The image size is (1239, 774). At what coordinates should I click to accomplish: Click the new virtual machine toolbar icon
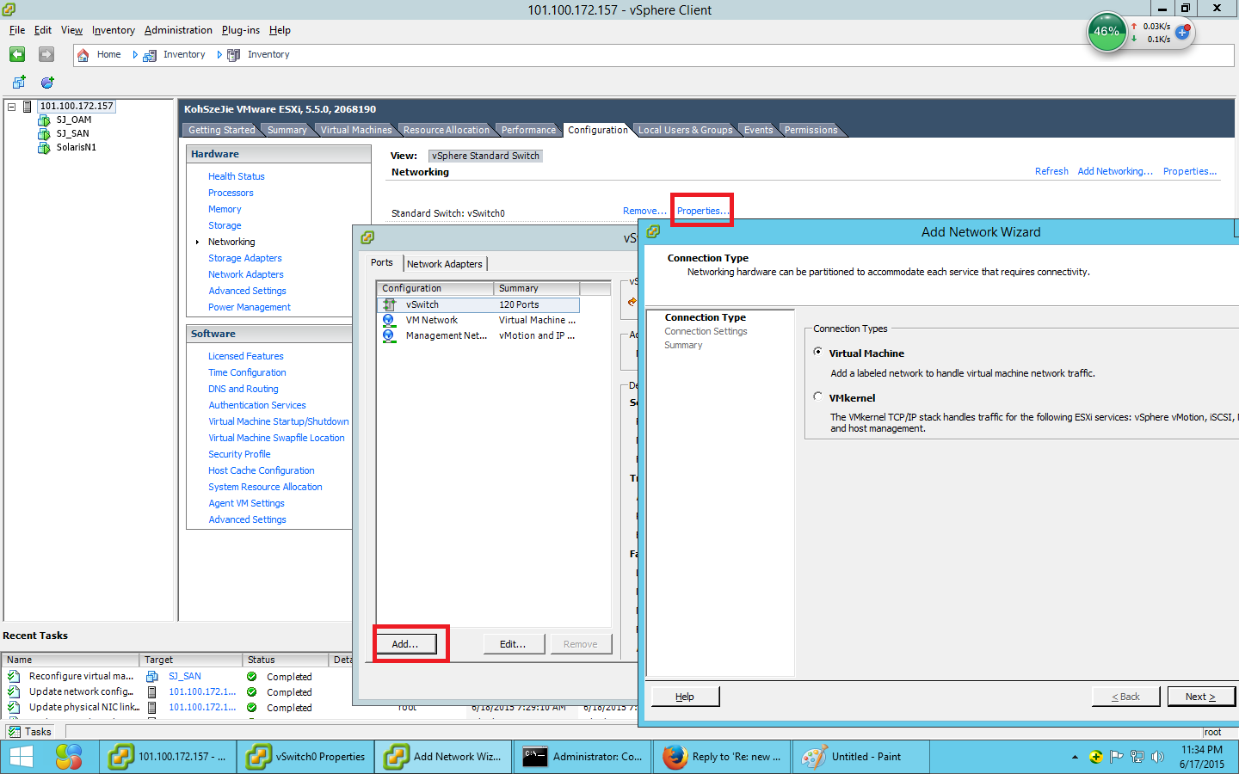point(19,83)
